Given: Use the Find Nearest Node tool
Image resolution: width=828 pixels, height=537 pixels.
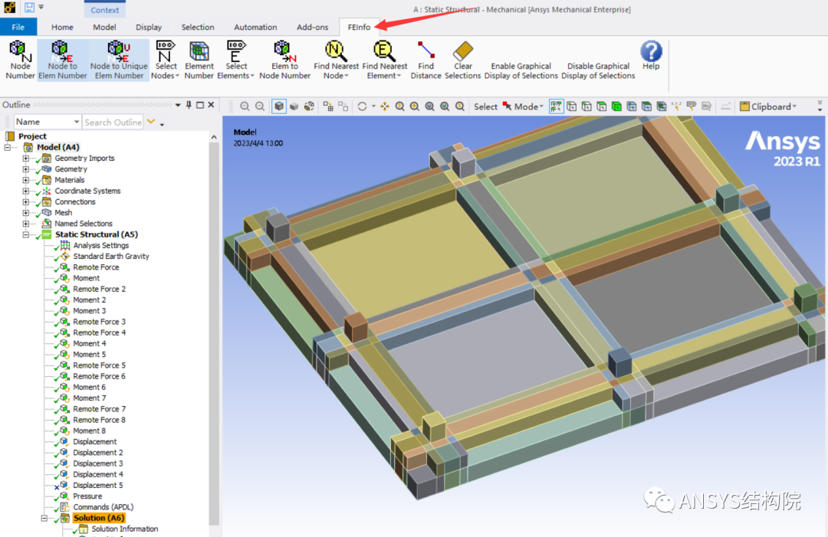Looking at the screenshot, I should [336, 61].
